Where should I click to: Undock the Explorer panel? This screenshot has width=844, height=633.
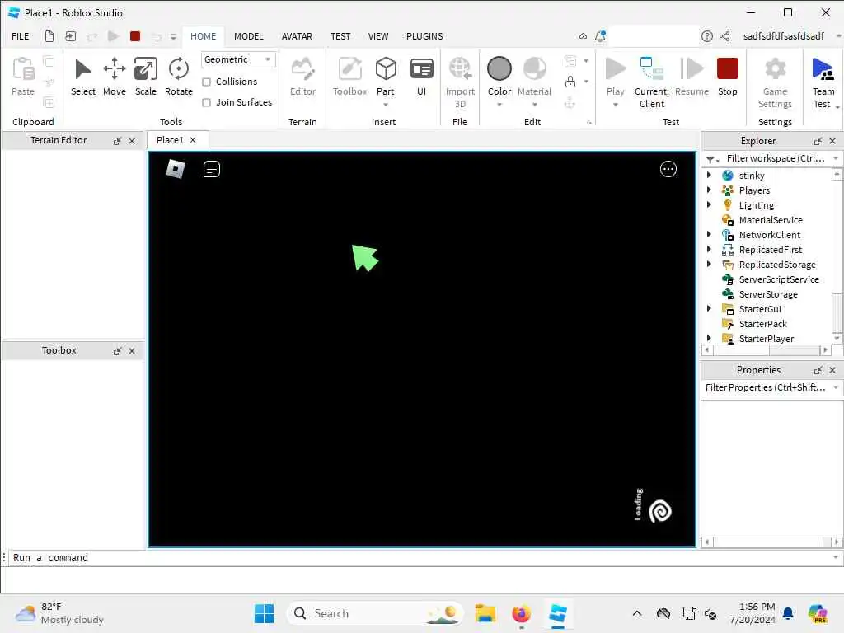click(x=818, y=141)
